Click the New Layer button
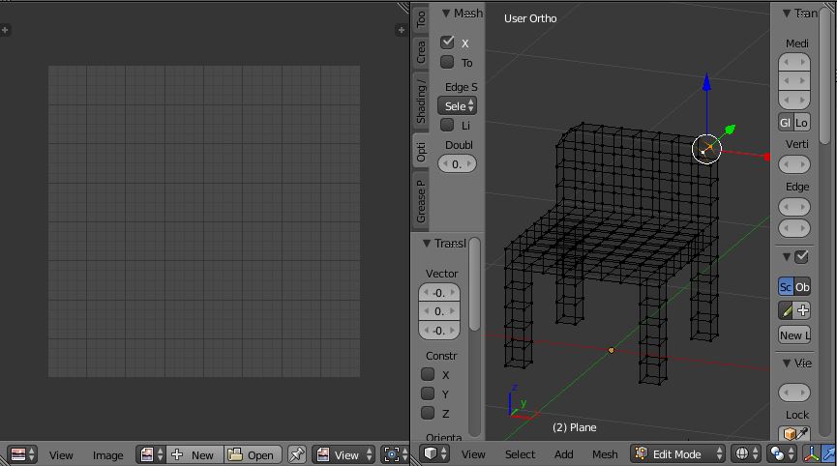Viewport: 837px width, 466px height. 794,335
